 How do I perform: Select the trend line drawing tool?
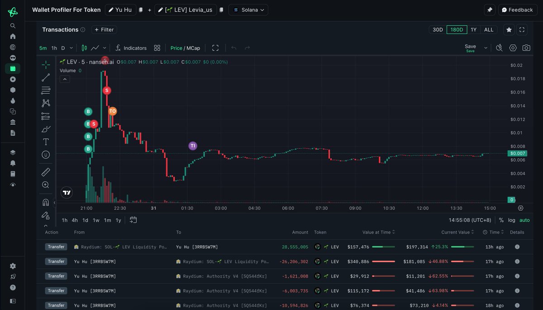(46, 78)
